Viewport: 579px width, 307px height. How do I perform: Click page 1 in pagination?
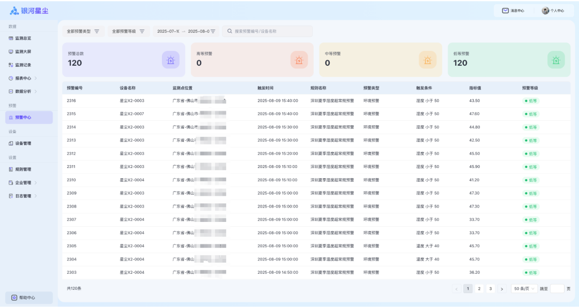point(468,289)
